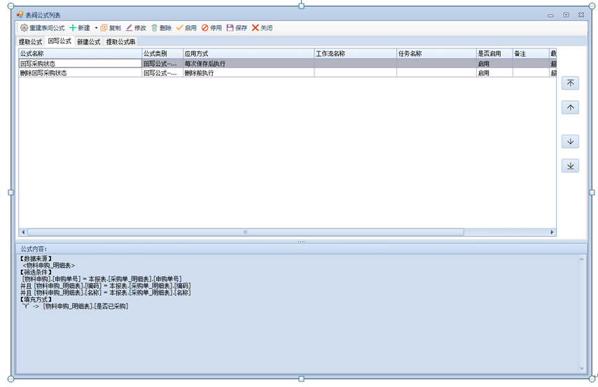Move formula down one position
The width and height of the screenshot is (598, 387).
tap(570, 142)
